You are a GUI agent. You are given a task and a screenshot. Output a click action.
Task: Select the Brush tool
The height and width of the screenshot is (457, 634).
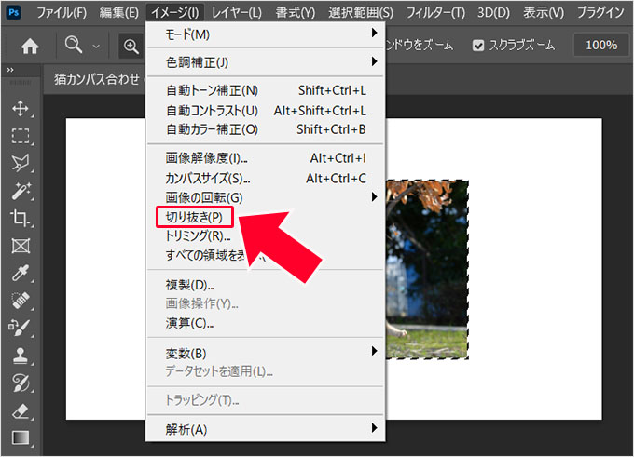pyautogui.click(x=21, y=328)
